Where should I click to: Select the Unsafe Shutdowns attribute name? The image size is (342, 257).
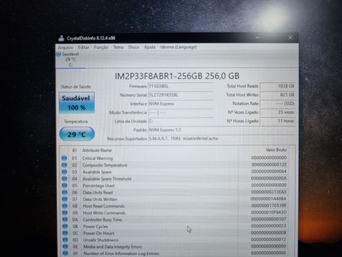(101, 240)
